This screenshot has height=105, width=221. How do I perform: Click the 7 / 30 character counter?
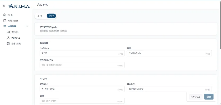208,54
